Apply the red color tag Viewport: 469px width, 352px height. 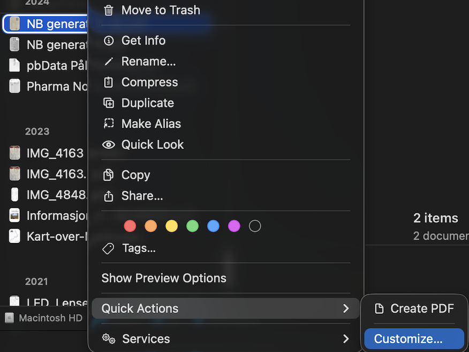[130, 226]
